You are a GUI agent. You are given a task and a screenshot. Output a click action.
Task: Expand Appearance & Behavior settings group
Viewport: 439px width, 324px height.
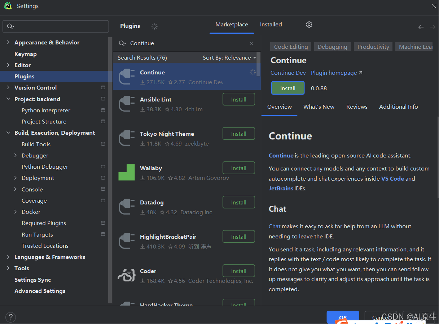pyautogui.click(x=8, y=42)
